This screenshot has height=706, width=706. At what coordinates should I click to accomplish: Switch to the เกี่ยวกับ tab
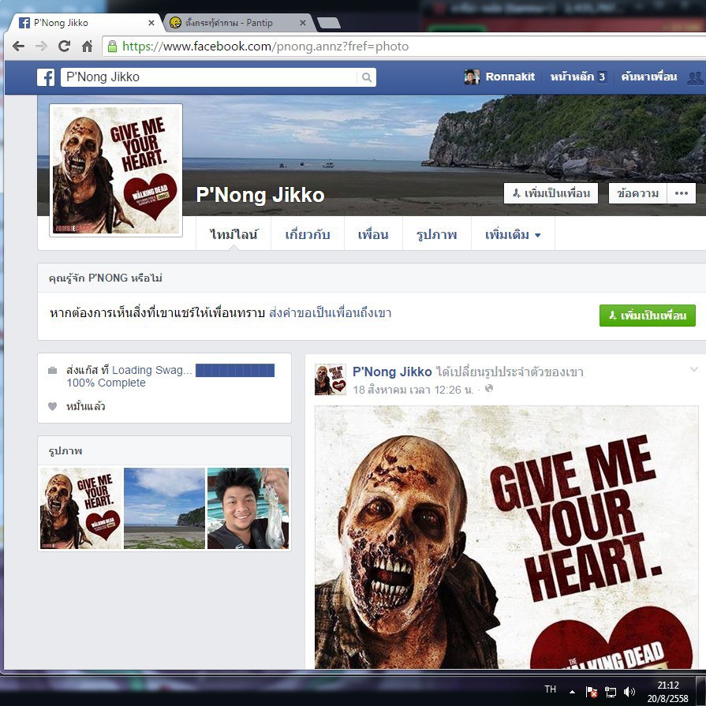308,235
